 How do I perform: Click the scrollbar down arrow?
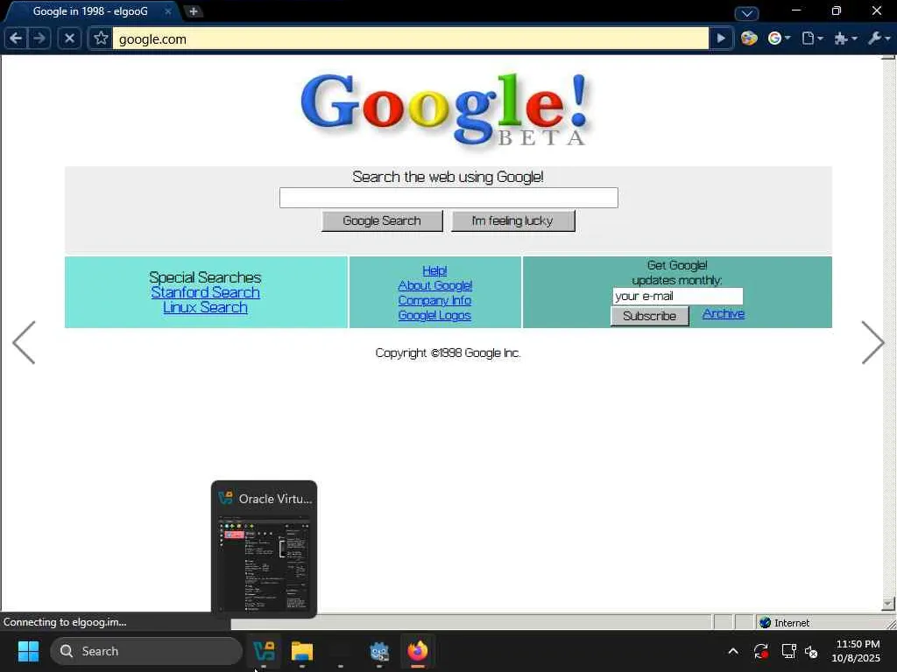[888, 604]
